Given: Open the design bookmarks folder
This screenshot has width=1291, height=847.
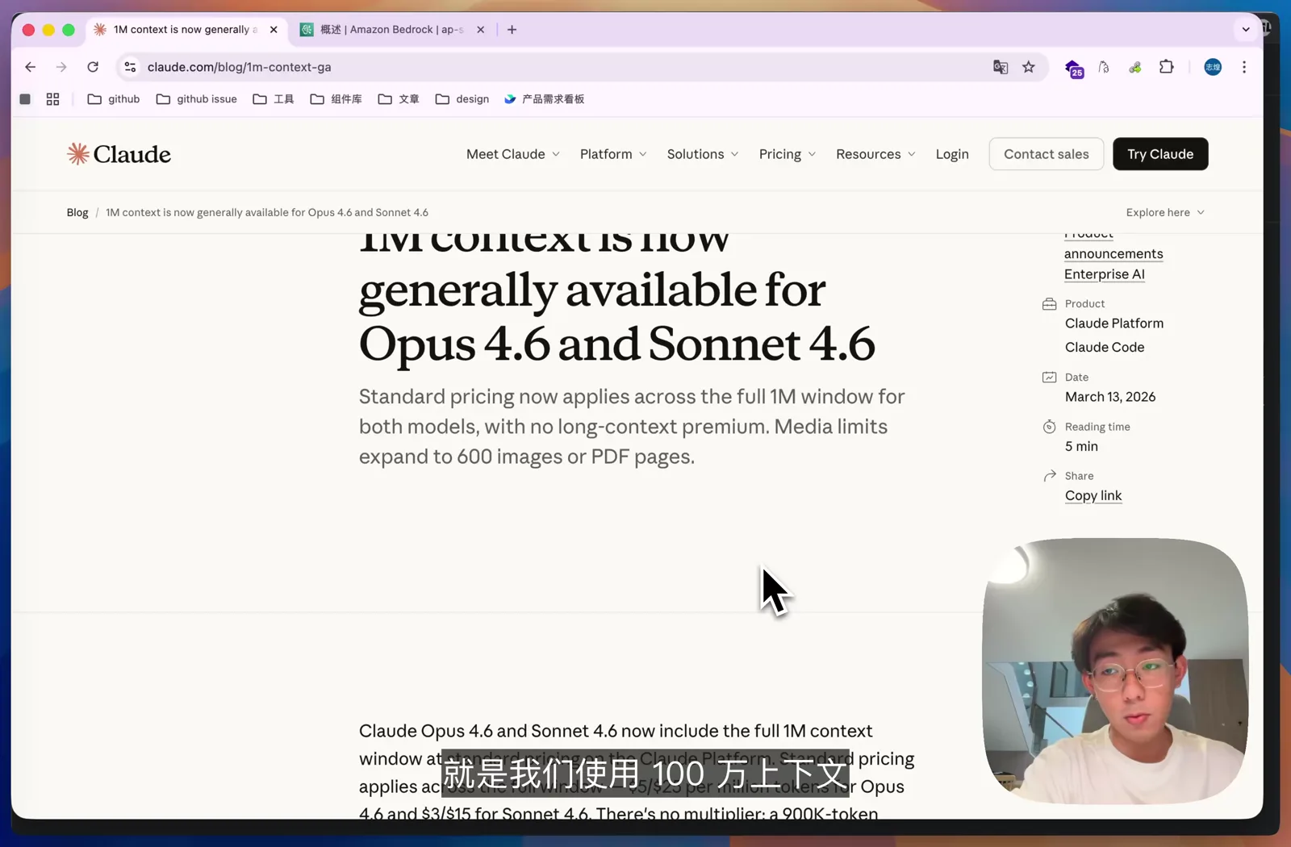Looking at the screenshot, I should 462,99.
